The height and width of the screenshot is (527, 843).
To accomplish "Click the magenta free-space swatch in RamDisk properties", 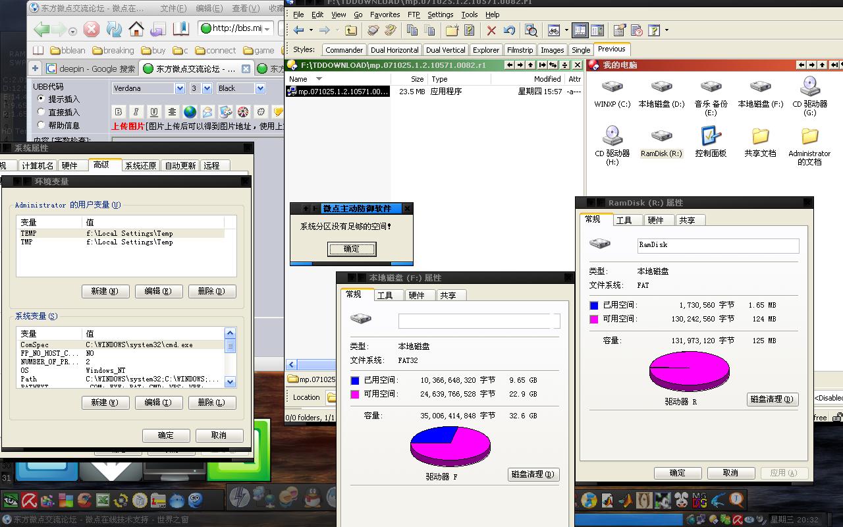I will tap(594, 319).
